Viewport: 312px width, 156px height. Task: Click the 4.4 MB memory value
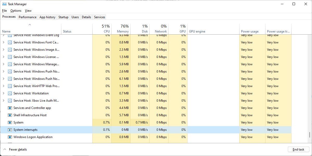point(124,108)
